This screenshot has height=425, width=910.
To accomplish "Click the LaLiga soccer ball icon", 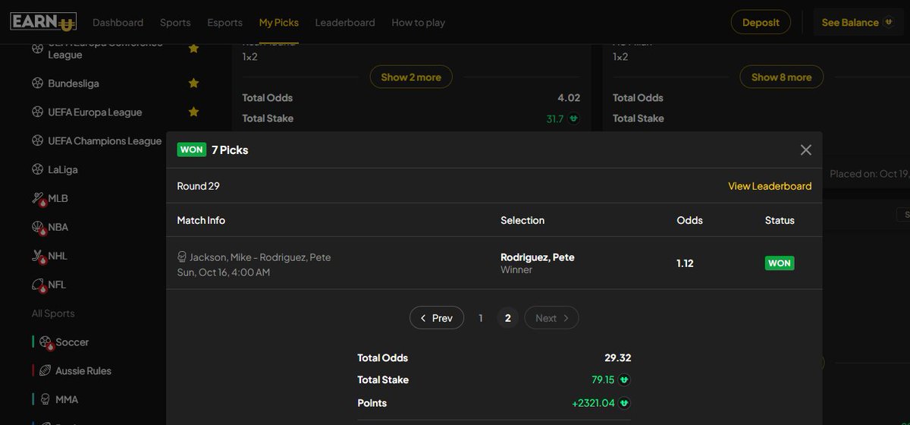I will tap(37, 170).
